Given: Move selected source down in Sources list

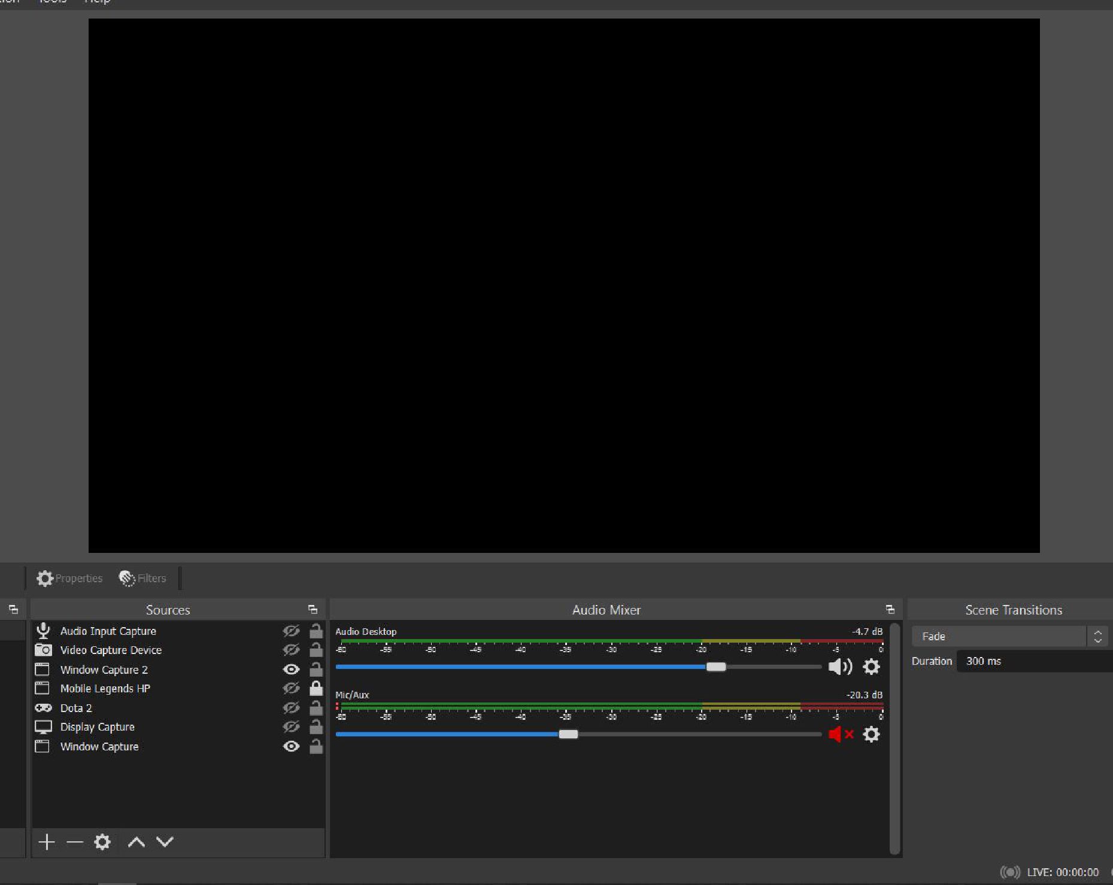Looking at the screenshot, I should tap(164, 842).
